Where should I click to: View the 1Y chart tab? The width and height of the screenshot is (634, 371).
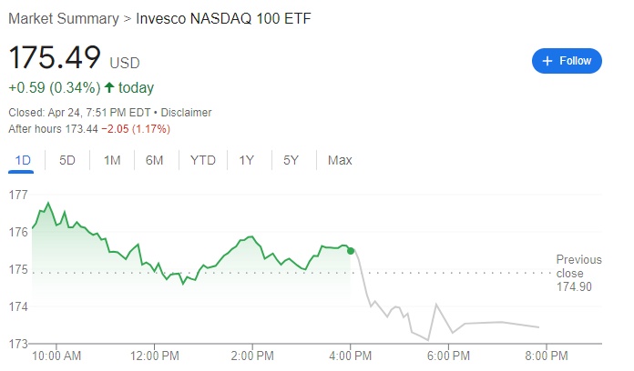(247, 161)
